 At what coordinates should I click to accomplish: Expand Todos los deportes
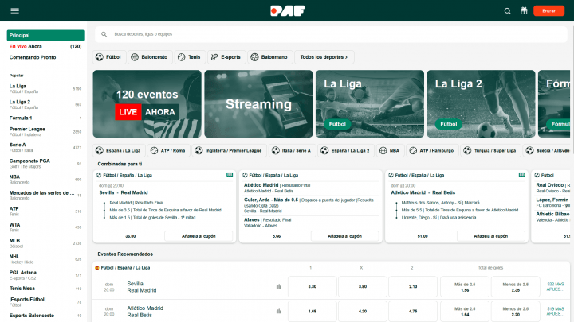pyautogui.click(x=324, y=57)
